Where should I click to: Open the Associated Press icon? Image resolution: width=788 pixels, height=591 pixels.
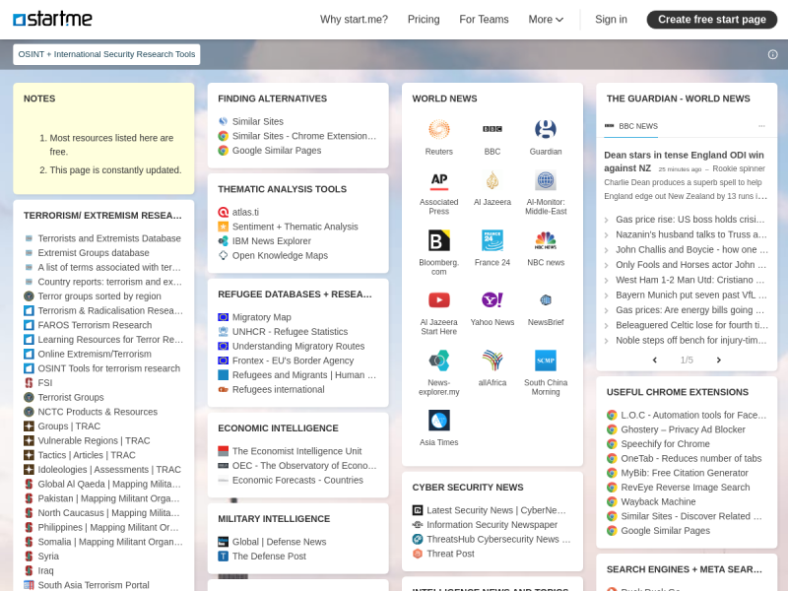tap(438, 180)
